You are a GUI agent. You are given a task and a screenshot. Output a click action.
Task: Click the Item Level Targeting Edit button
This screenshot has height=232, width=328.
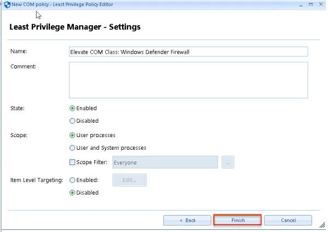129,180
